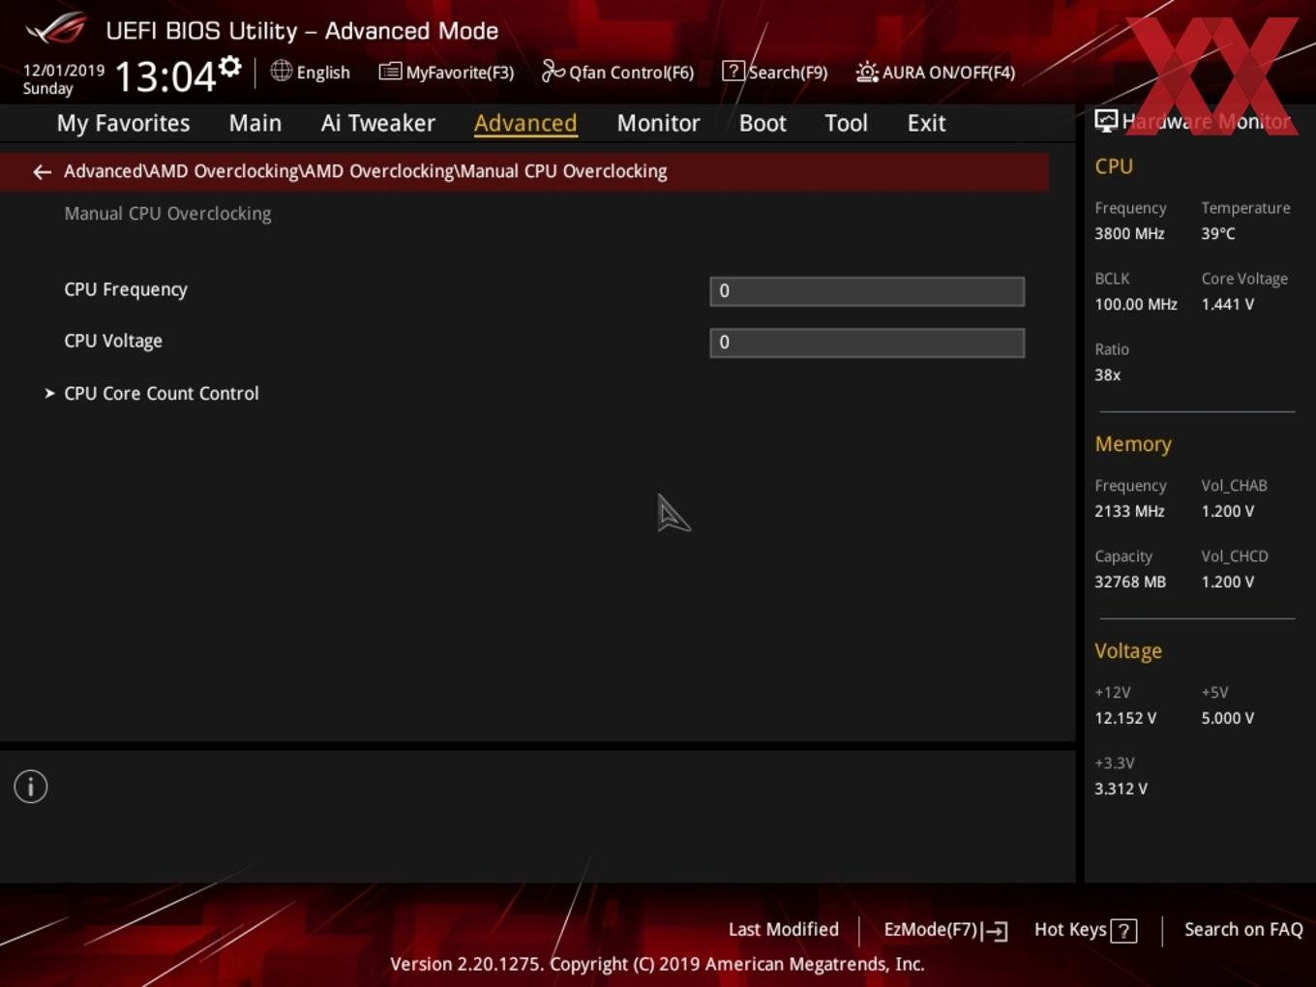Click the Qfan Control fan icon

coord(553,71)
